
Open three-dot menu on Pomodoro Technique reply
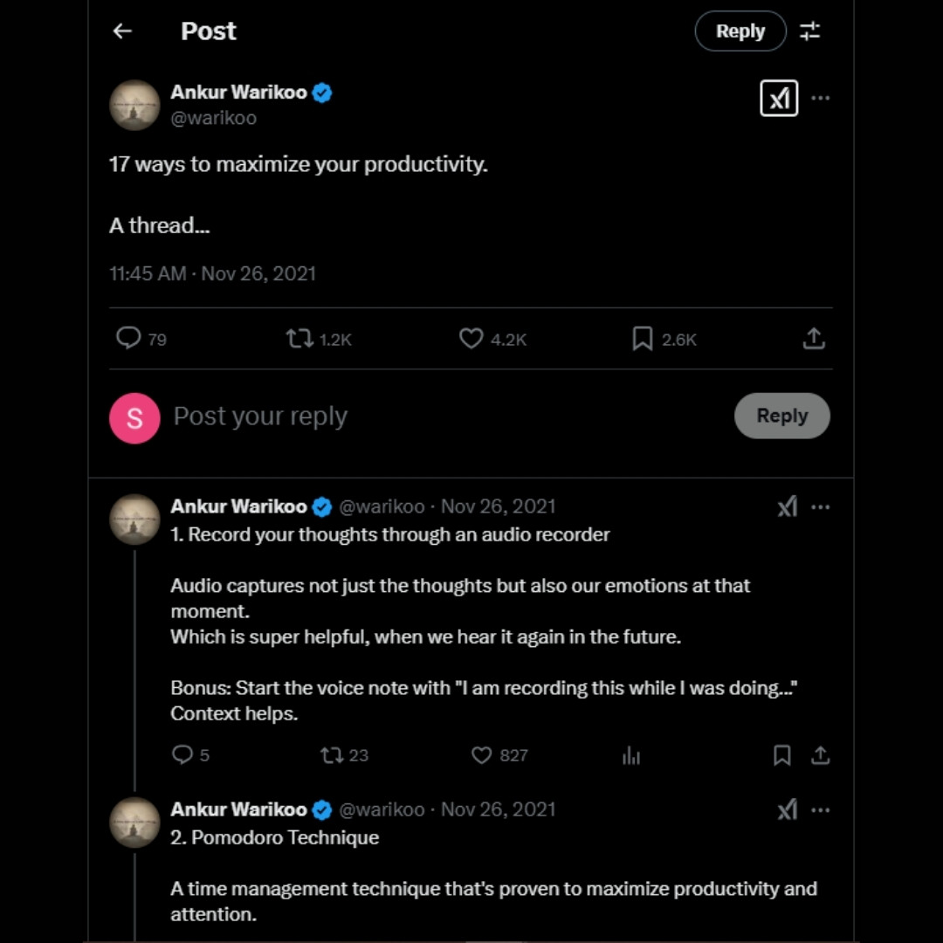coord(821,810)
